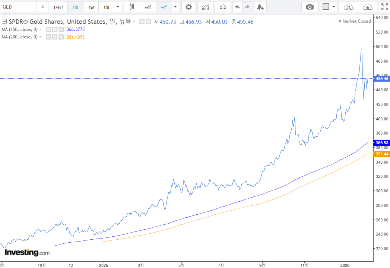
Task: Collapse the SPDR Gold Shares legend box
Action: point(4,22)
